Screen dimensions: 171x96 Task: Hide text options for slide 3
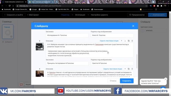click(109, 41)
